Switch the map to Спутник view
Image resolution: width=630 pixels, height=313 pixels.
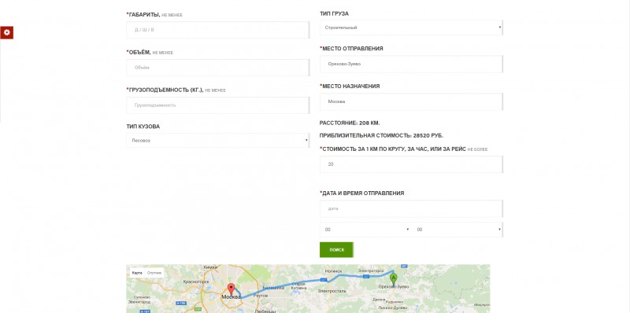[154, 273]
